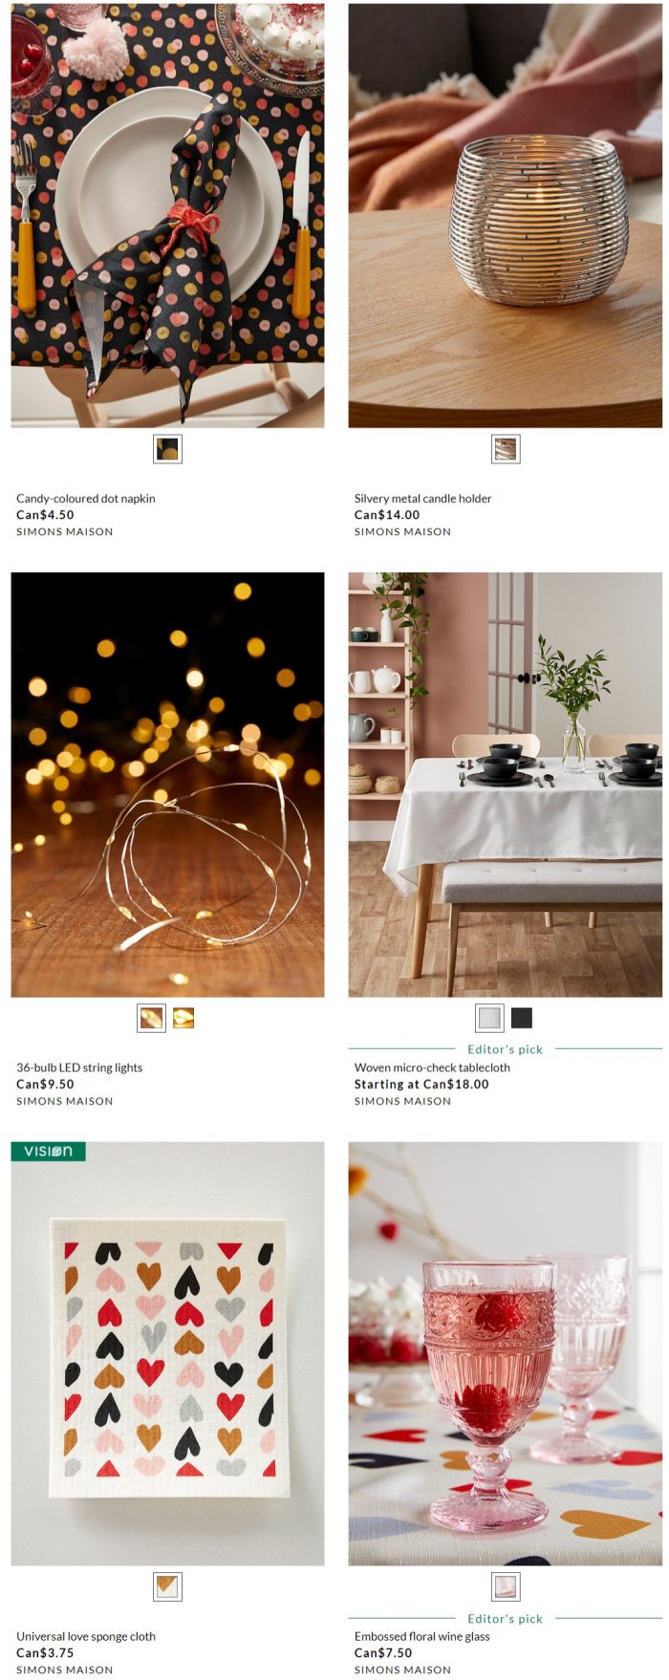Choose second swatch under LED string lights

click(183, 1019)
